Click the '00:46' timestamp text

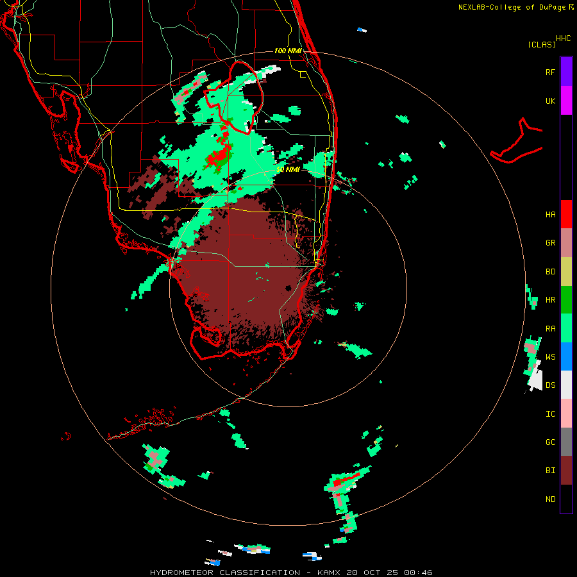pyautogui.click(x=418, y=573)
